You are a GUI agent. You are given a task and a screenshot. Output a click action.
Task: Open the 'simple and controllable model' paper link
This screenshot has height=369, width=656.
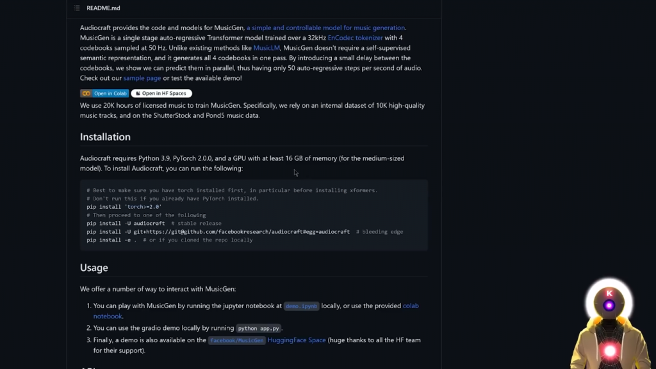[x=325, y=28]
